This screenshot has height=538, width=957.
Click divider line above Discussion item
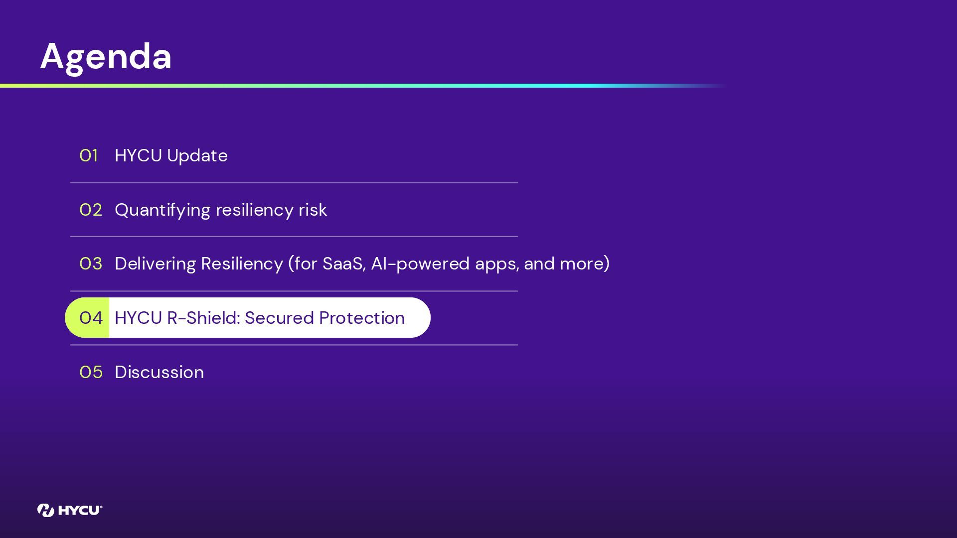(294, 345)
